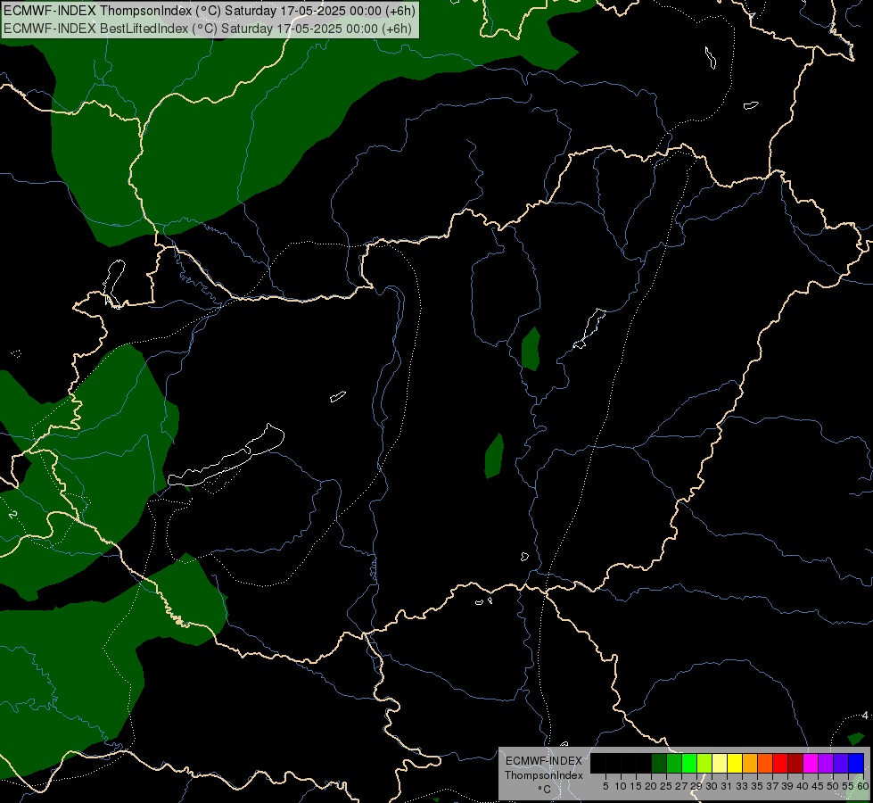Click legend tick value 50

[833, 786]
